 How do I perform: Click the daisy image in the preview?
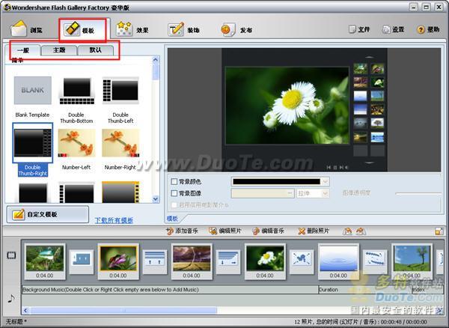(x=287, y=106)
